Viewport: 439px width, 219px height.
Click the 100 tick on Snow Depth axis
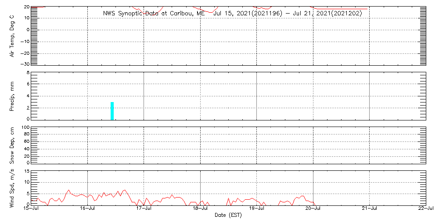25,127
